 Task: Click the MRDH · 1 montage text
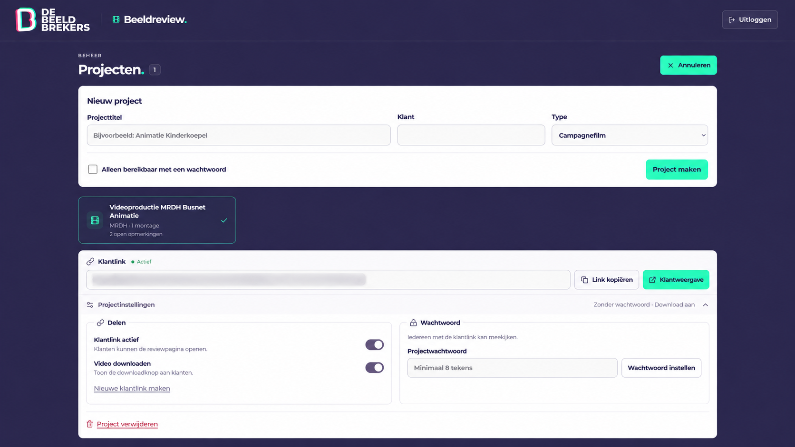[135, 226]
